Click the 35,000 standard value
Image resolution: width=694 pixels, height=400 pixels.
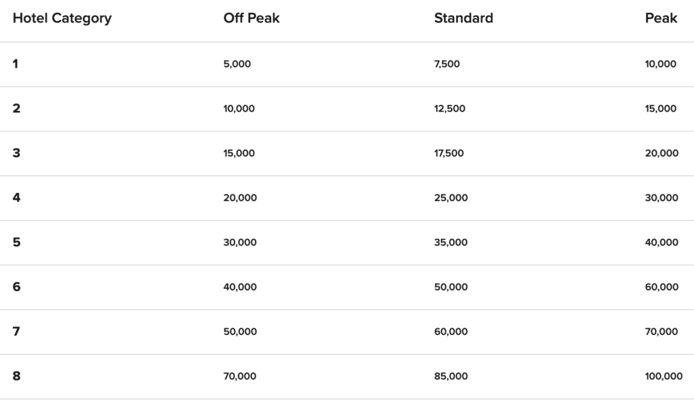(x=451, y=243)
